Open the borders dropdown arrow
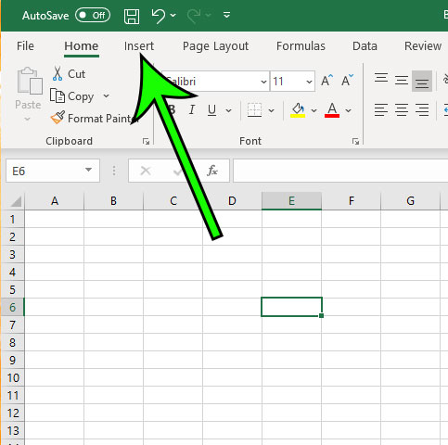The width and height of the screenshot is (448, 445). pos(271,110)
